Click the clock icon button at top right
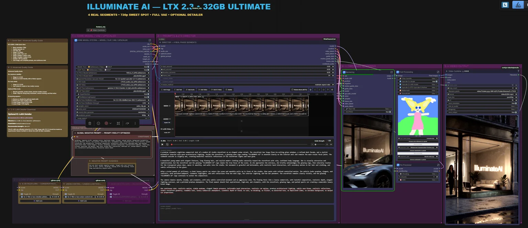The width and height of the screenshot is (528, 228). [505, 5]
